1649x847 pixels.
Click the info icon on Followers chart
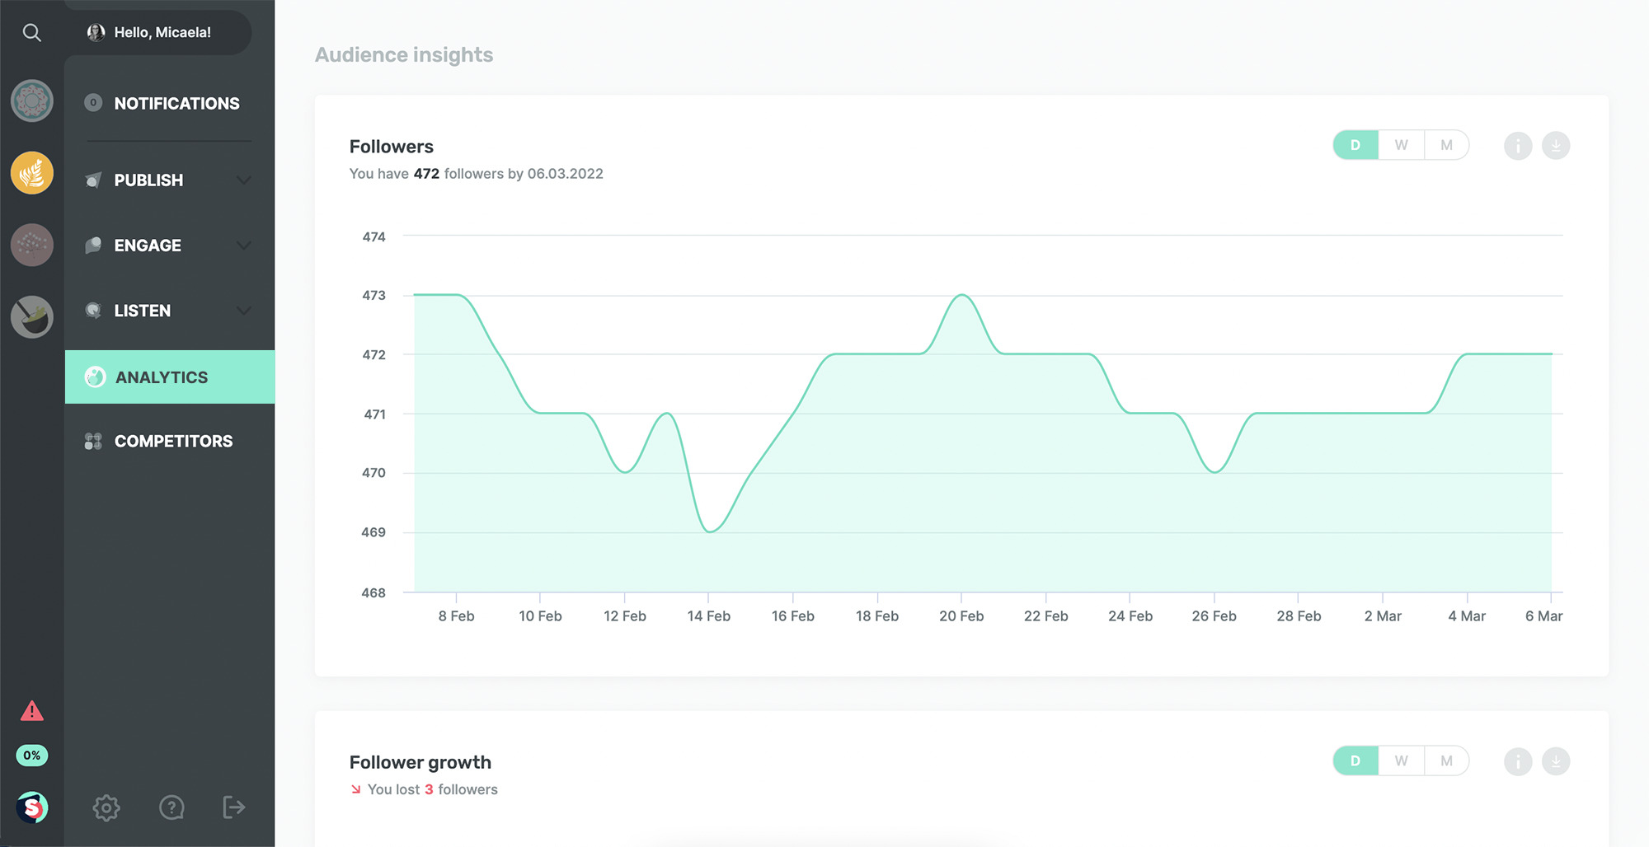coord(1517,145)
